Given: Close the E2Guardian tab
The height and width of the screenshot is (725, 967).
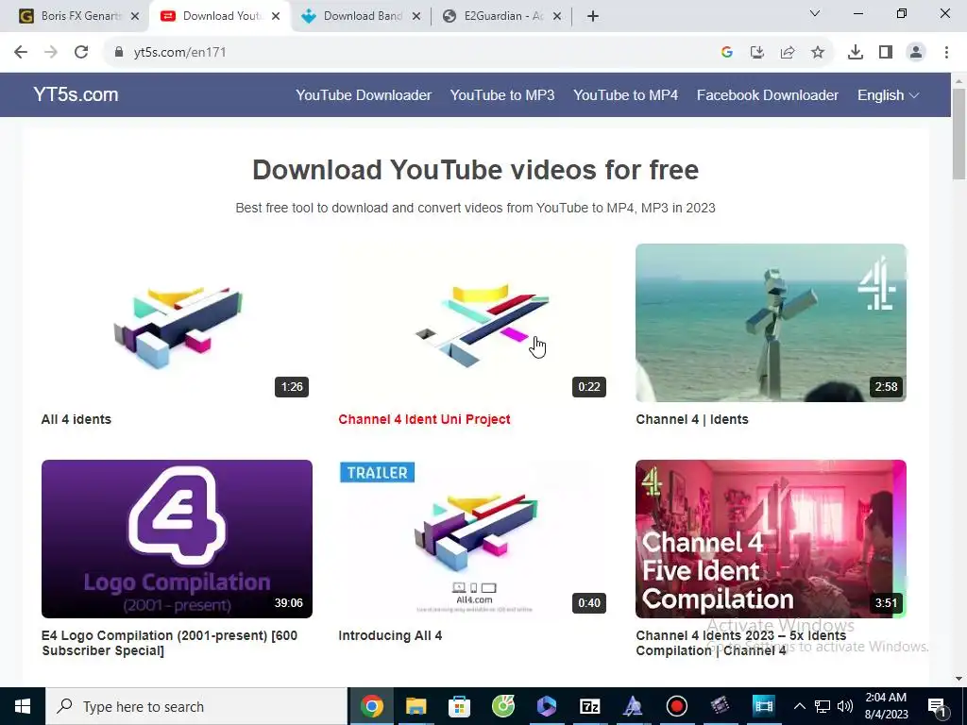Looking at the screenshot, I should click(x=557, y=17).
